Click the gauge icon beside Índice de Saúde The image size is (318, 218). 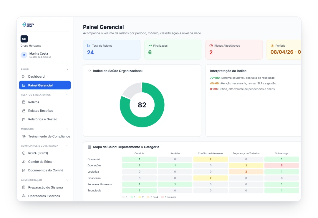point(89,71)
